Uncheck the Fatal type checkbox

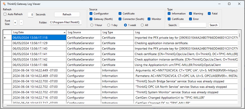(x=209, y=13)
